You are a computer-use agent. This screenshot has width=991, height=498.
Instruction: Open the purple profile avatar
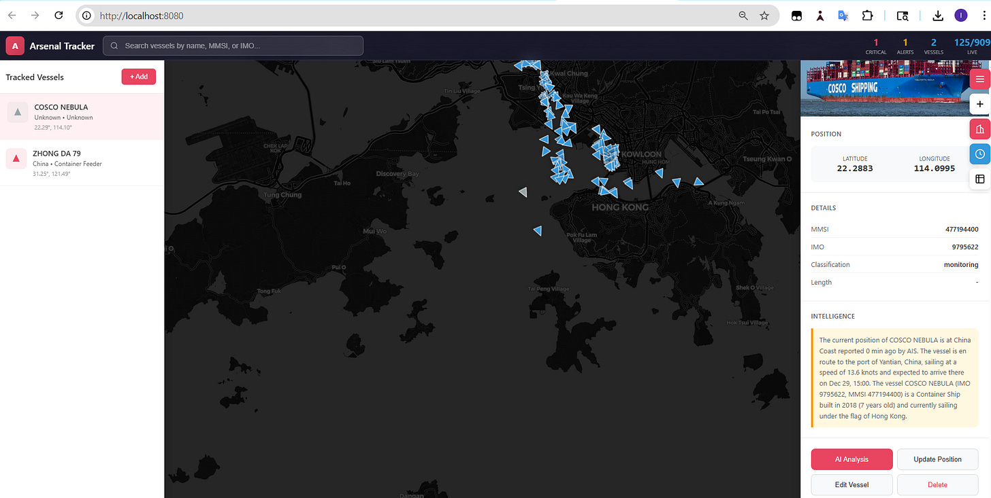click(961, 16)
